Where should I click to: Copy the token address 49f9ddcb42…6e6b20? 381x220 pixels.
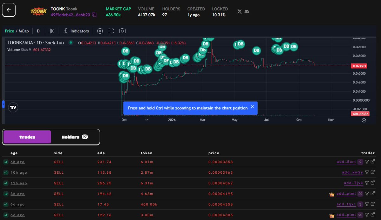point(94,15)
